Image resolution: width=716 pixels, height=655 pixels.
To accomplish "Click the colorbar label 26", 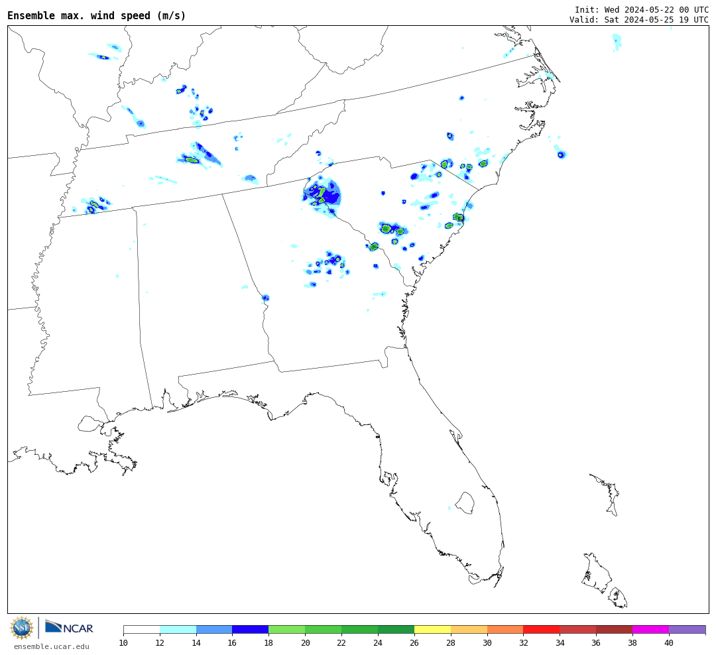I will coord(414,642).
